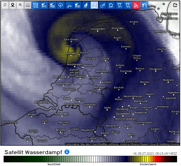Image resolution: width=181 pixels, height=166 pixels.
Task: Click the Maastricht map label
Action: coord(88,130)
